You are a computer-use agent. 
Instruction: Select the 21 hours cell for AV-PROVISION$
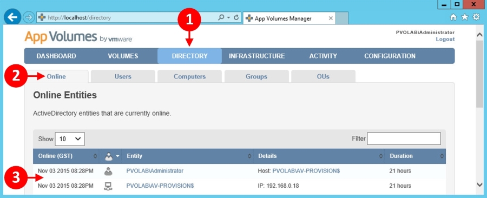tap(400, 186)
